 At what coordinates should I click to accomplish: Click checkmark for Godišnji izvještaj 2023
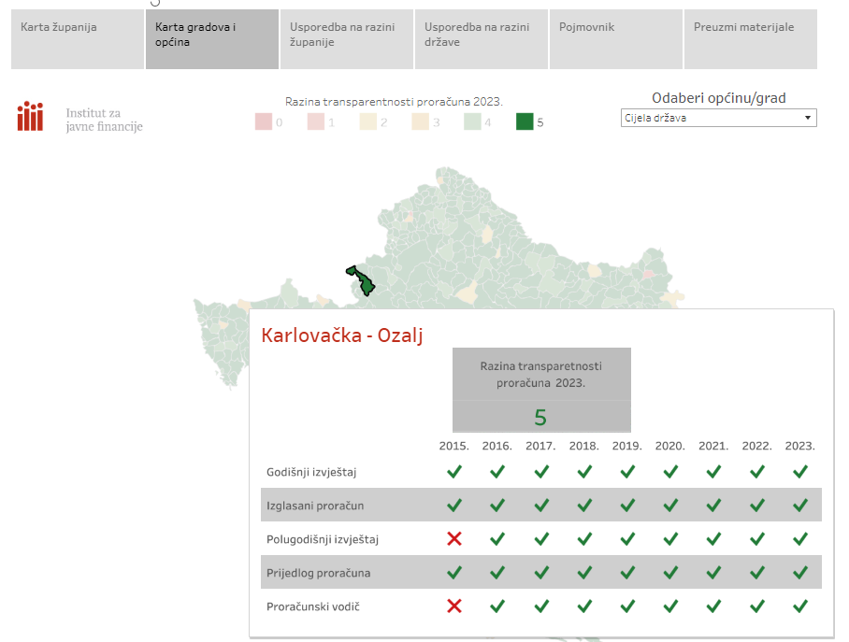pyautogui.click(x=799, y=472)
